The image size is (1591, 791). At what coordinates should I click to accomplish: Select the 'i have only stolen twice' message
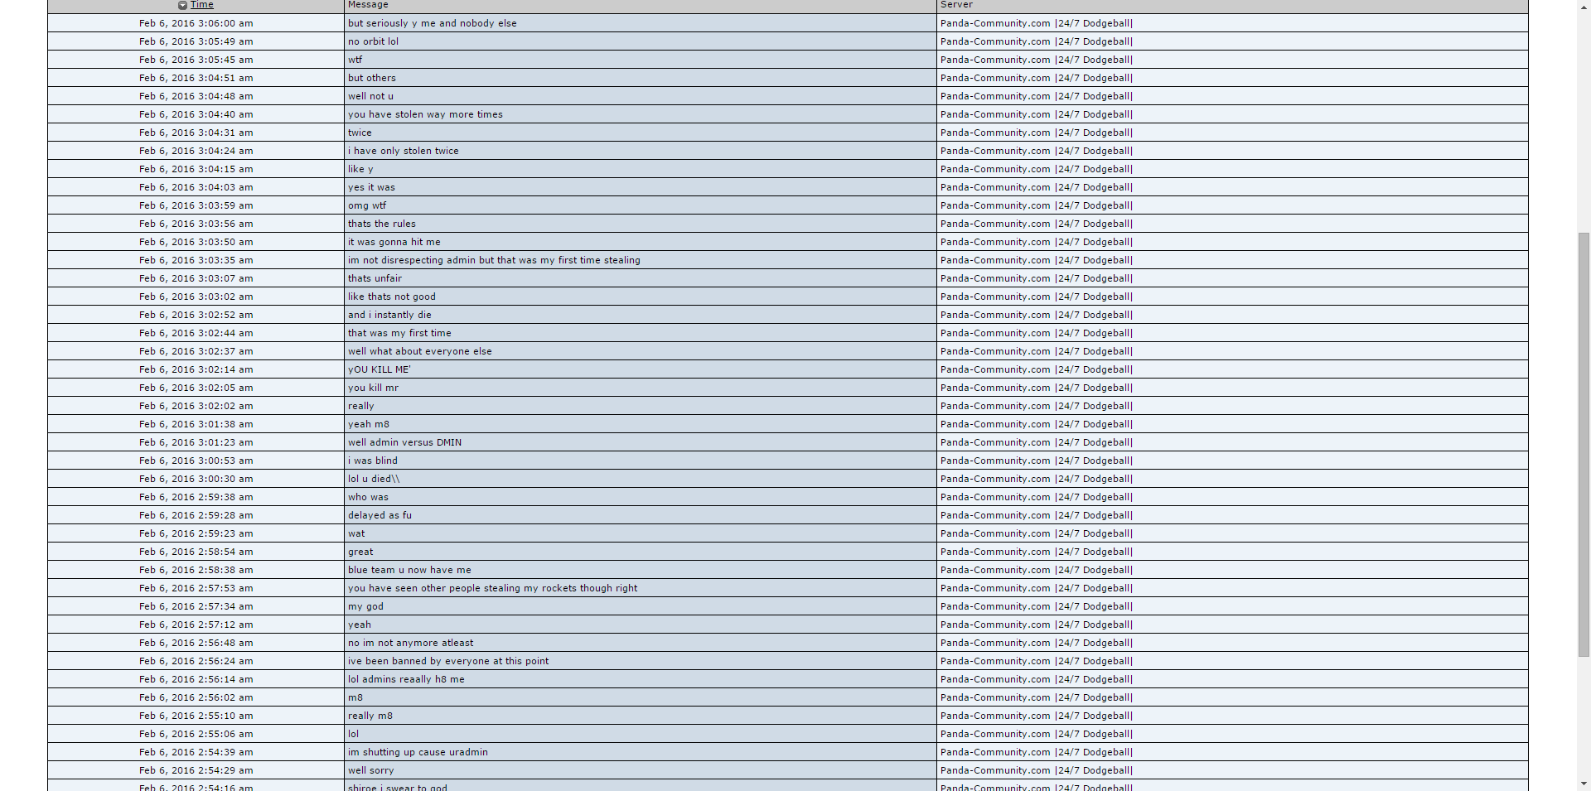(x=403, y=151)
